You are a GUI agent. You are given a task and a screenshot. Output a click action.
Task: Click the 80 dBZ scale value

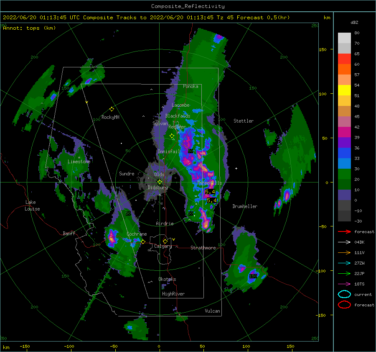[357, 33]
